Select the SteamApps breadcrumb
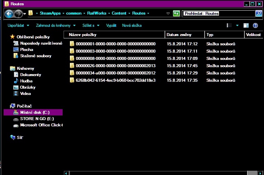This screenshot has width=264, height=175. [x=50, y=13]
